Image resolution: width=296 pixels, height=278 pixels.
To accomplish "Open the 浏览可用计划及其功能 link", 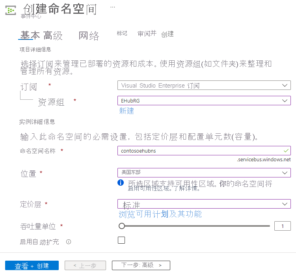I will tap(160, 214).
